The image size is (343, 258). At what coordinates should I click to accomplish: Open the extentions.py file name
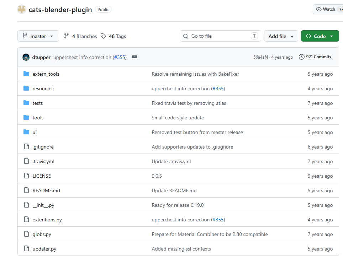pyautogui.click(x=47, y=220)
